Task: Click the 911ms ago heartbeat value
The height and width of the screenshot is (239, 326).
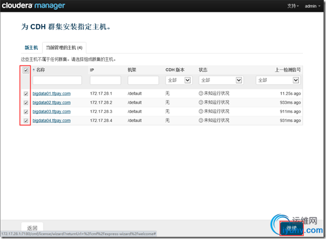Action: (290, 111)
